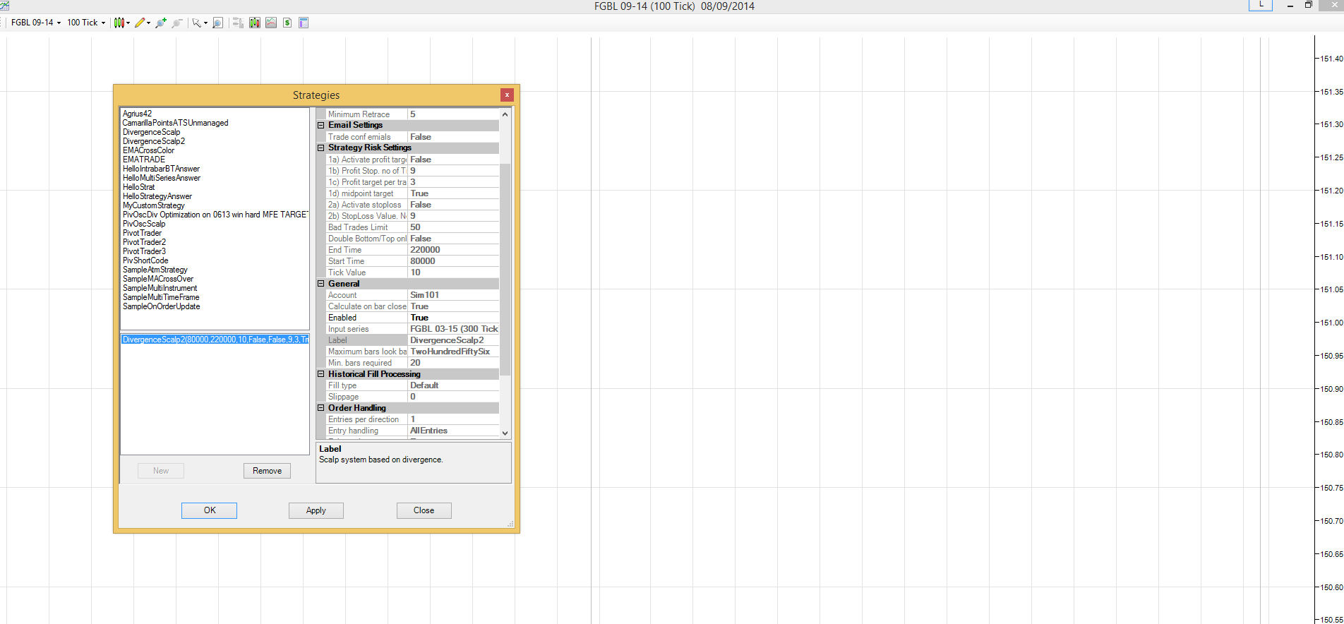Click the Apply button
This screenshot has height=624, width=1344.
click(316, 510)
